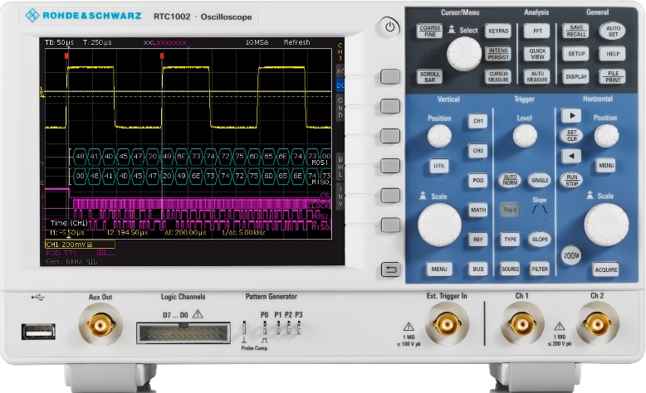The image size is (646, 393).
Task: Open trigger TYPE selection
Action: [509, 239]
